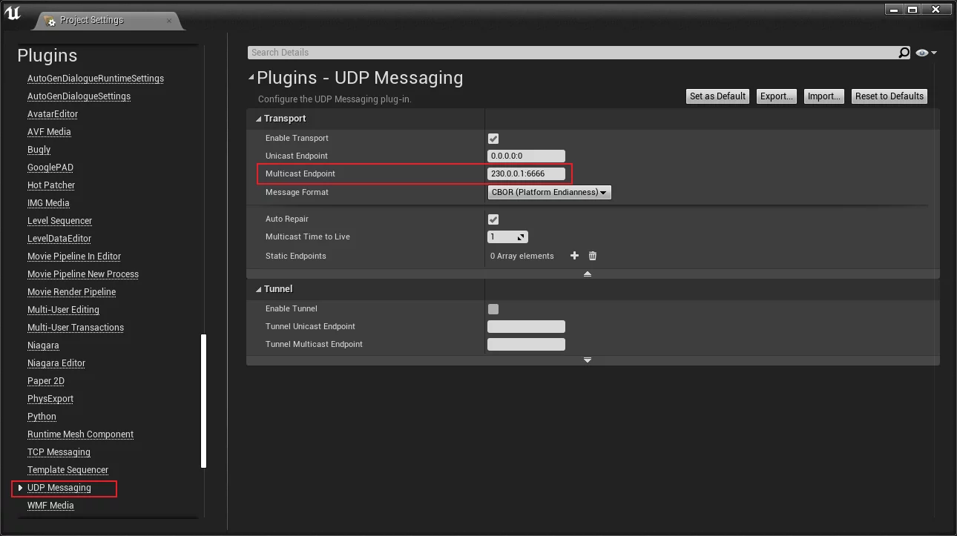Open Niagara Editor settings

point(56,363)
